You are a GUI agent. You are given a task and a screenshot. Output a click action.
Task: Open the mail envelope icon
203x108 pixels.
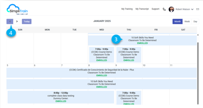(x=198, y=9)
